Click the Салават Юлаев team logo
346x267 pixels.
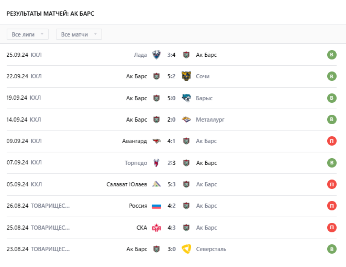pos(156,184)
